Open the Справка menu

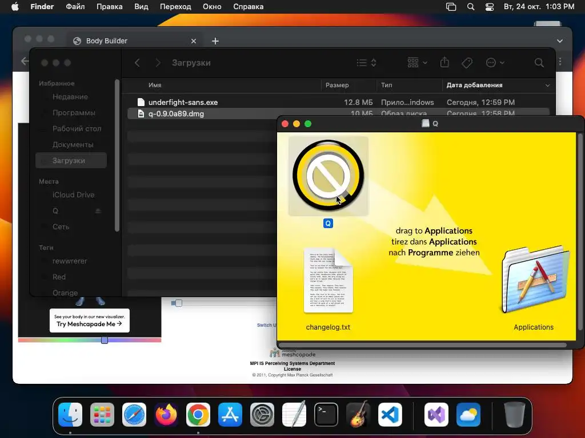coord(248,7)
